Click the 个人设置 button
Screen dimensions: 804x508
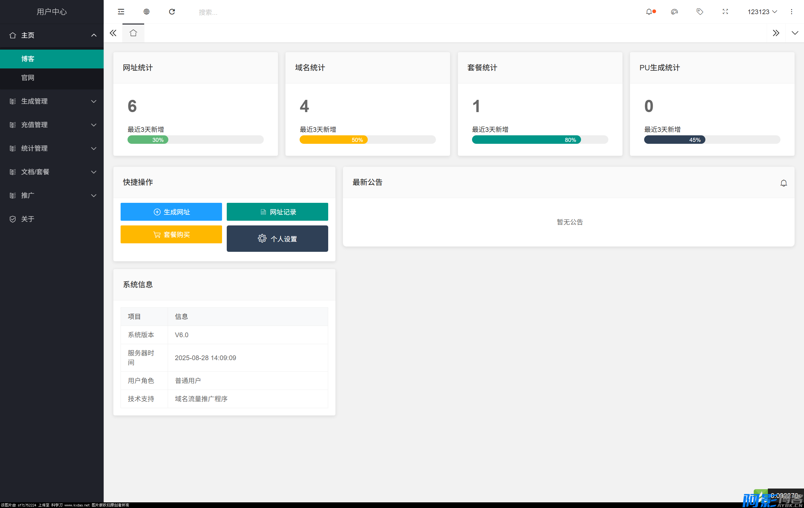click(277, 239)
